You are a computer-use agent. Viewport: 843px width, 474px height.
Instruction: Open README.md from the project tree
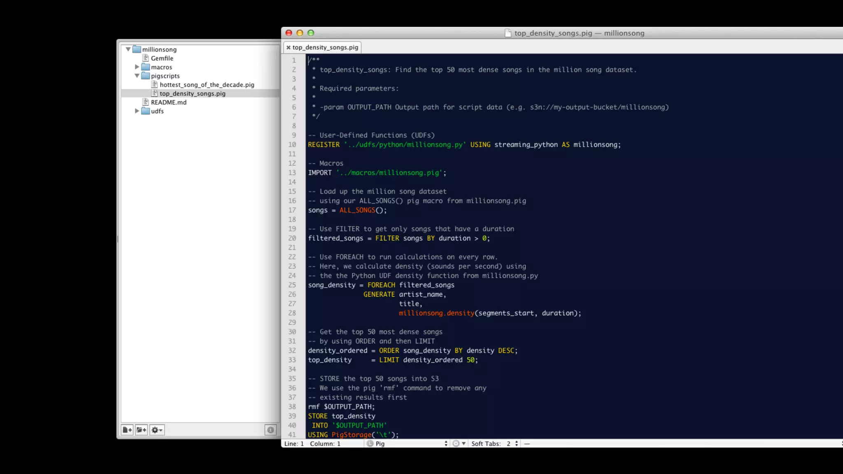(168, 102)
